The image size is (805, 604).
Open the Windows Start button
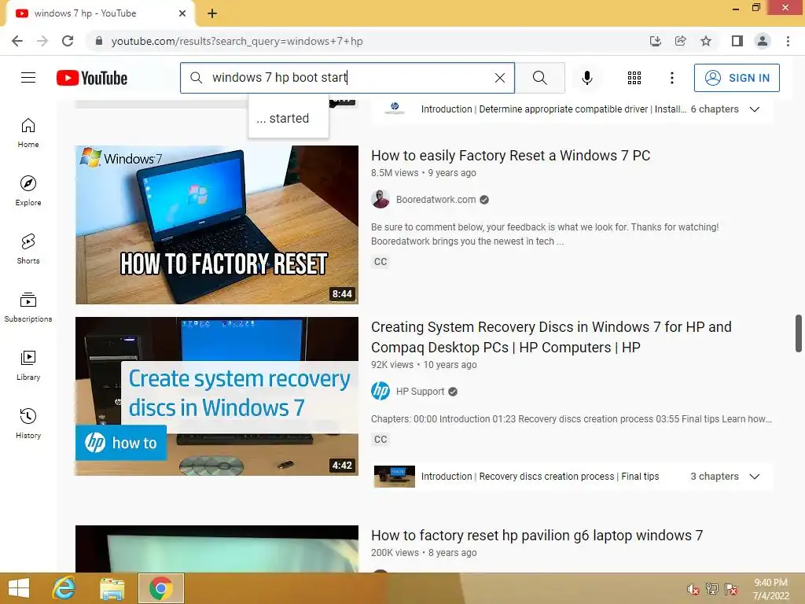(19, 588)
